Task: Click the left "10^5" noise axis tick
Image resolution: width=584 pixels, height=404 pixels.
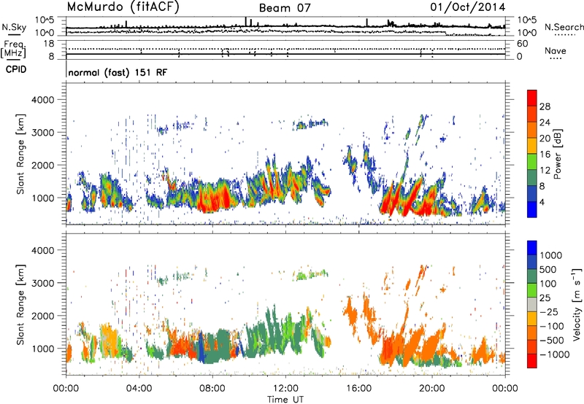Action: 45,20
